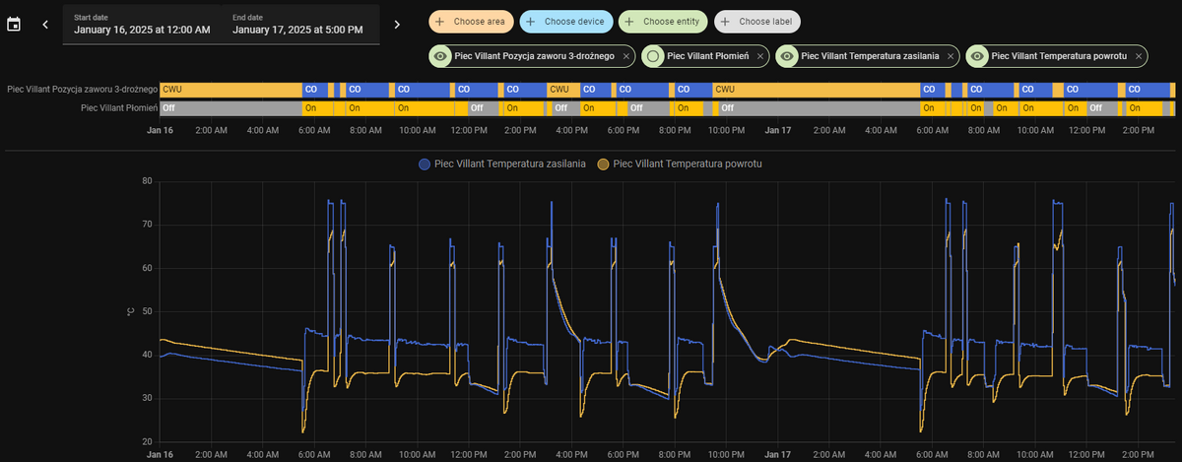Remove Piec Villant Pozycja zaworu 3-drożnego chip
This screenshot has width=1182, height=462.
pos(625,57)
